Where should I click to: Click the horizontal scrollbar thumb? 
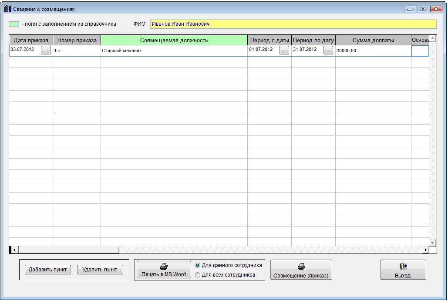point(69,250)
